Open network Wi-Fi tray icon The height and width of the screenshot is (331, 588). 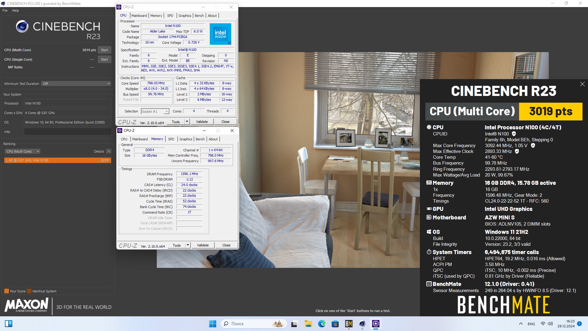point(543,324)
